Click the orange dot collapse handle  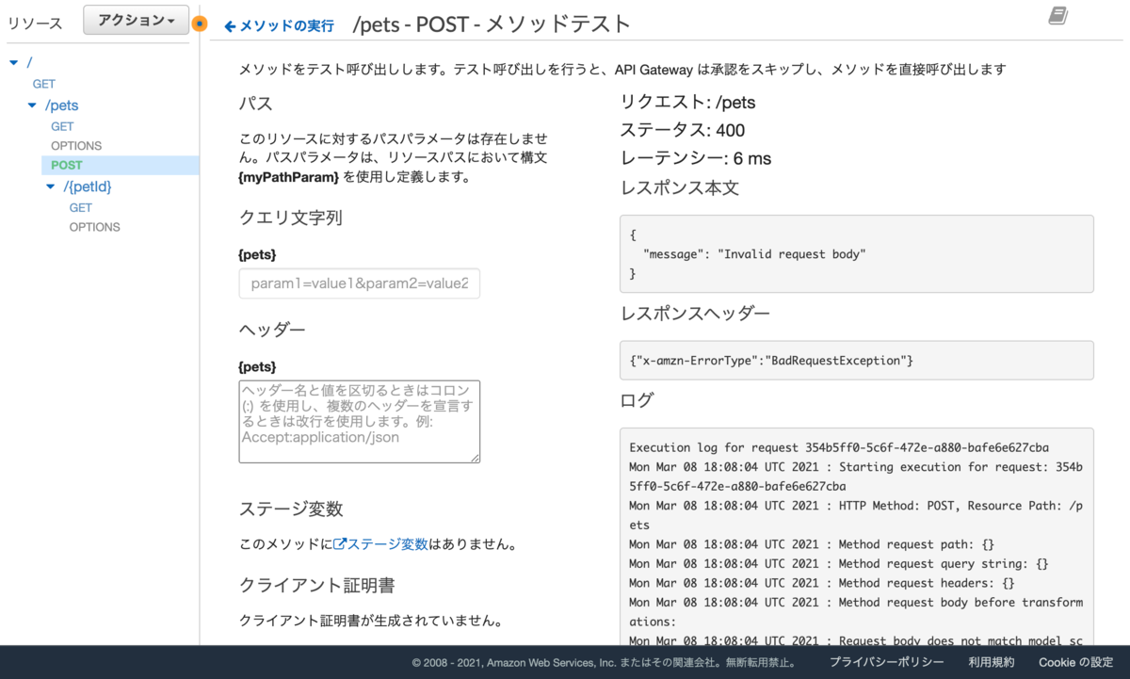[x=200, y=24]
